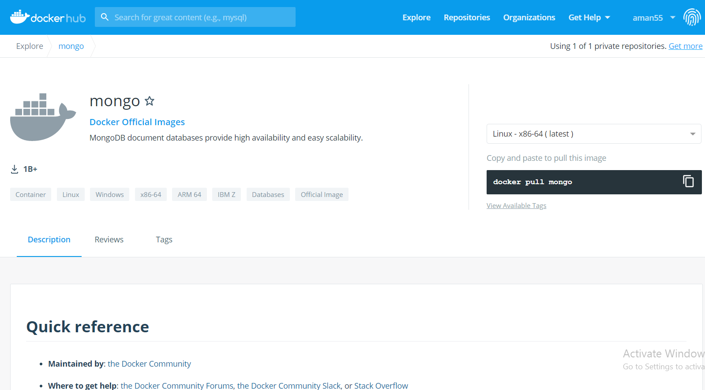Click the download count icon
This screenshot has height=390, width=705.
pyautogui.click(x=15, y=169)
